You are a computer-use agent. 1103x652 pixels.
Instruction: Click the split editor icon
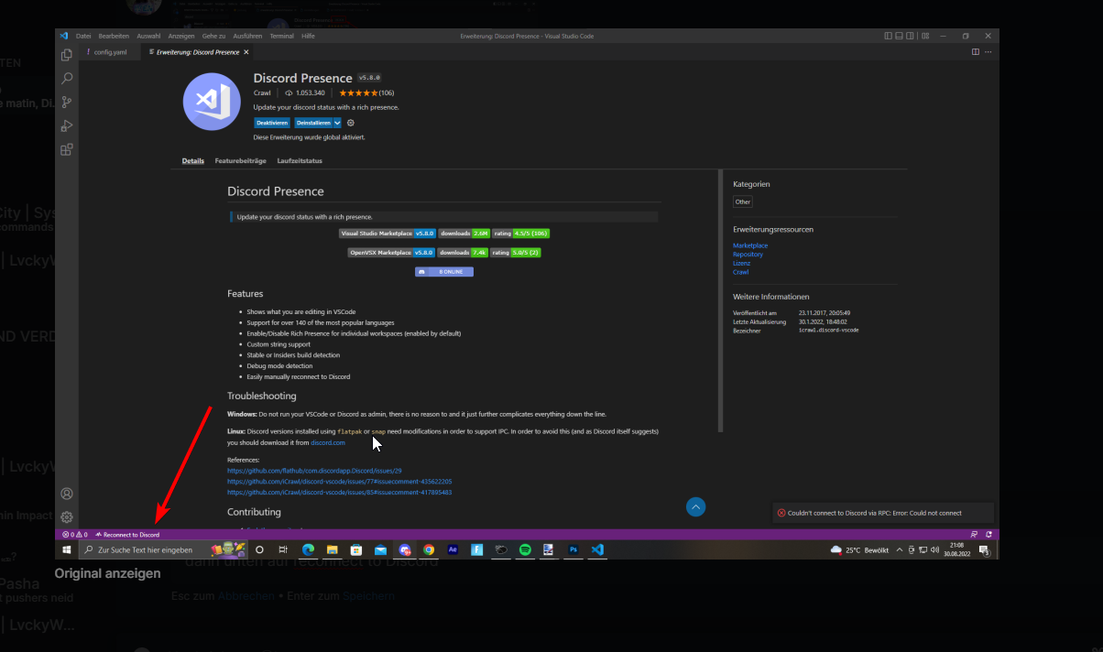[976, 52]
